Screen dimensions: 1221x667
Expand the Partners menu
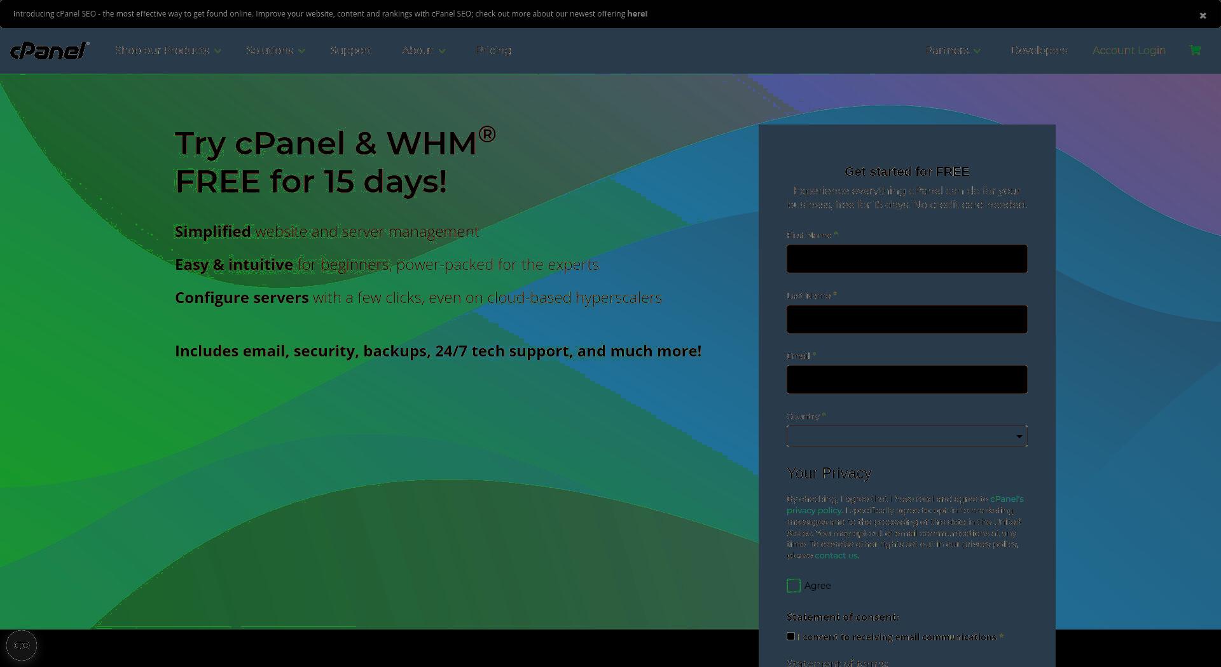(953, 50)
